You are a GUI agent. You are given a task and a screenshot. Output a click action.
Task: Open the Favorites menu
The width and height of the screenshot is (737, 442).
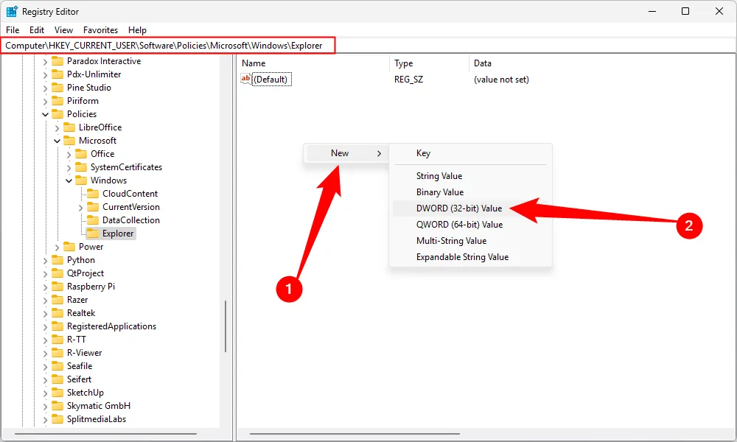click(x=100, y=30)
